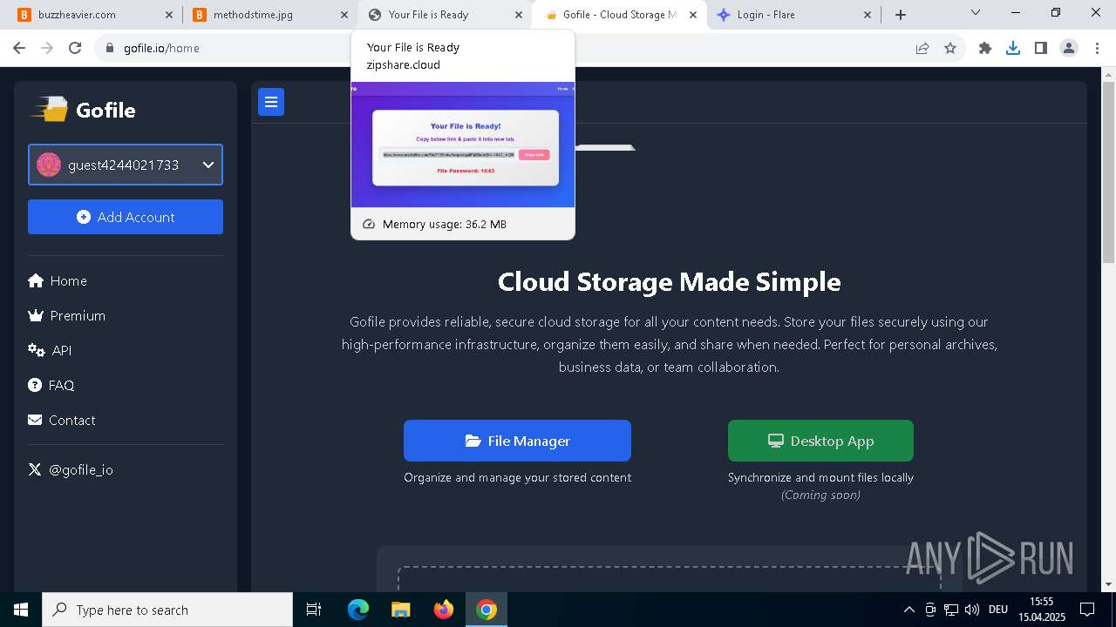Click the browser back arrow
The image size is (1116, 627).
pos(19,48)
